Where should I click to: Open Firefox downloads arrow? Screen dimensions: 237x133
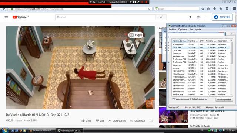coord(214,9)
